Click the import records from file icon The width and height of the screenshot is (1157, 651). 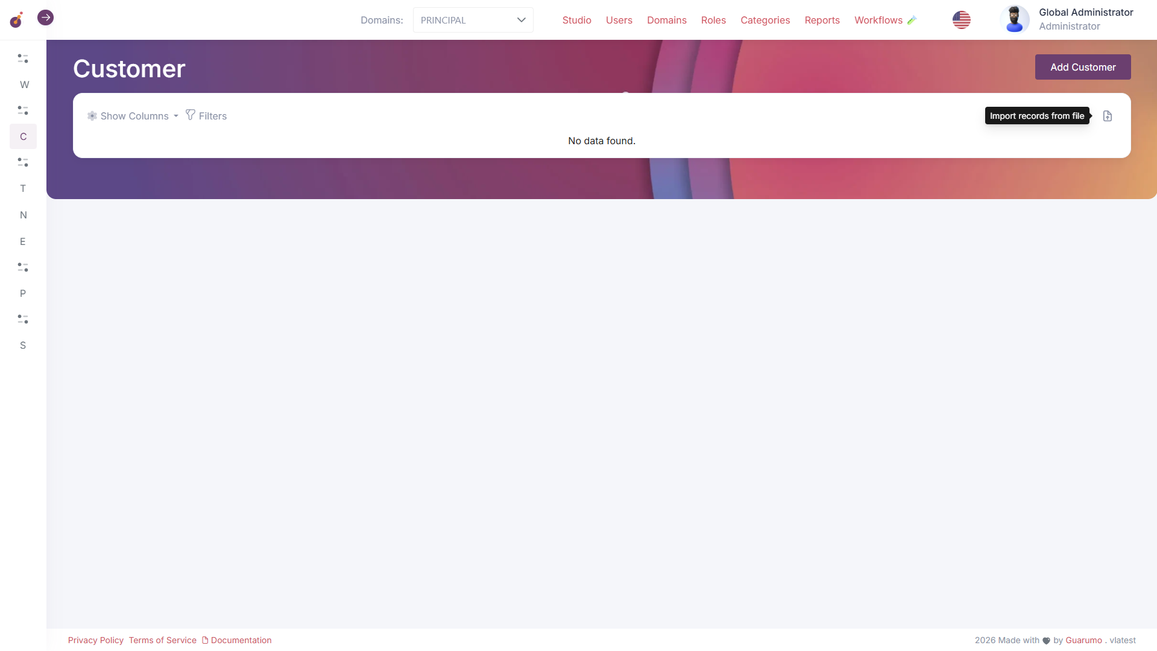pos(1107,116)
